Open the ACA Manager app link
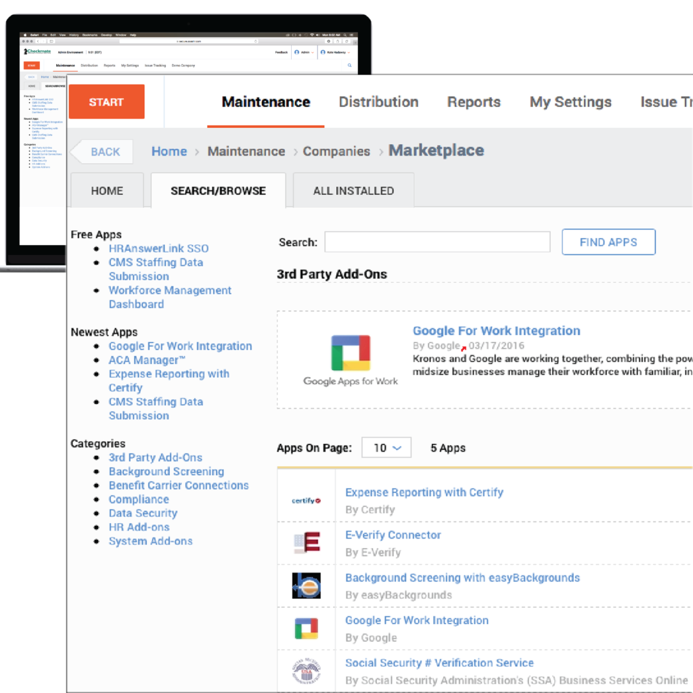693x693 pixels. point(146,359)
